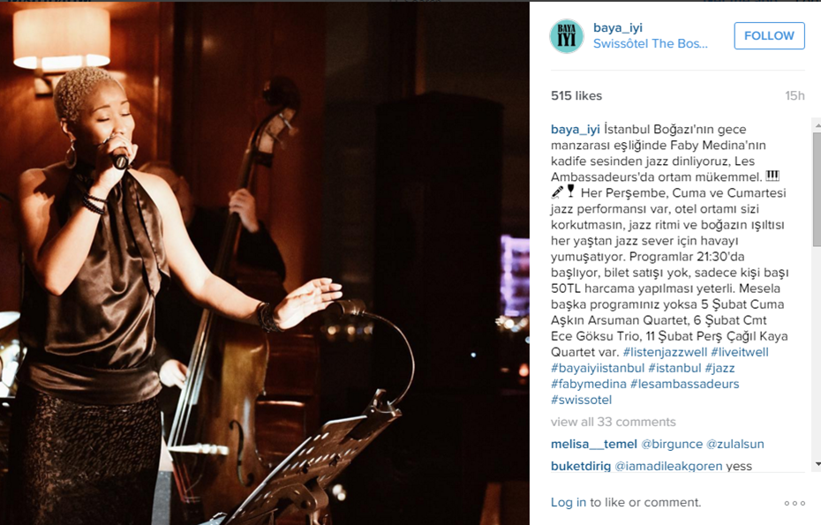Click the Log in link
The width and height of the screenshot is (821, 525).
[x=569, y=502]
